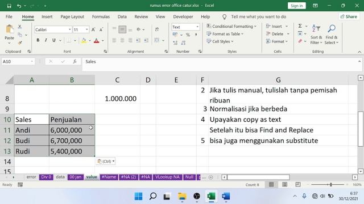Open the File menu

[9, 16]
